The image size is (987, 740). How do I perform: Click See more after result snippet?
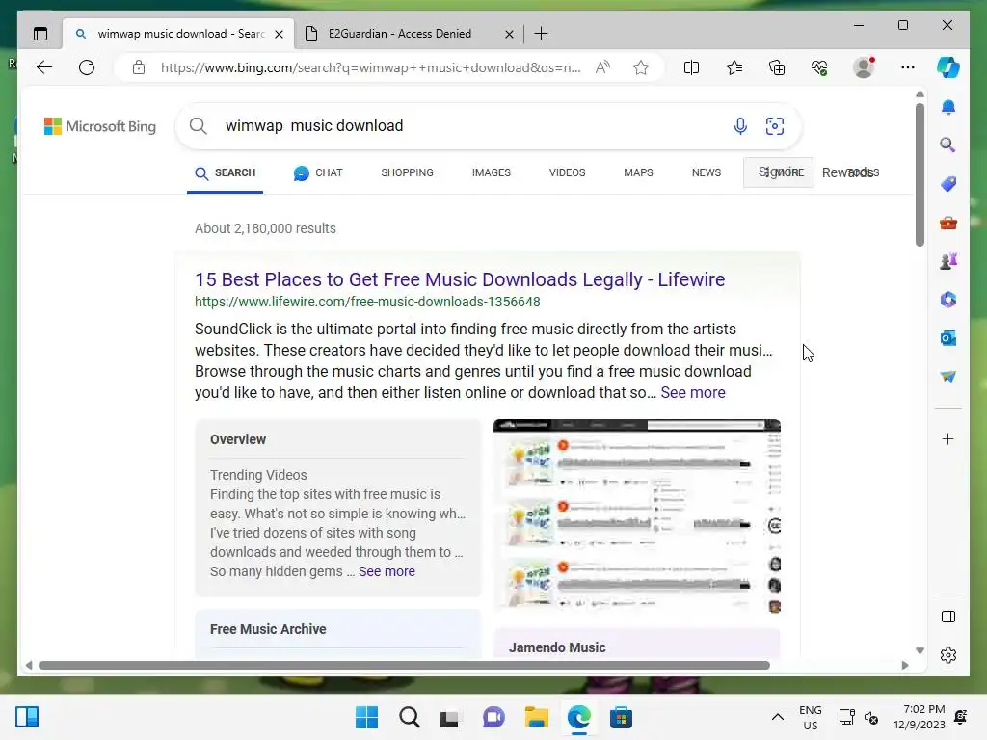(692, 393)
